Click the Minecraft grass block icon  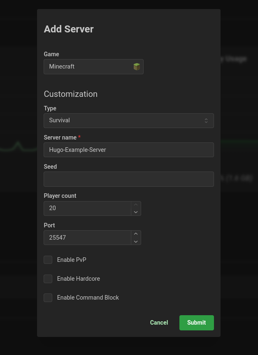[x=137, y=67]
